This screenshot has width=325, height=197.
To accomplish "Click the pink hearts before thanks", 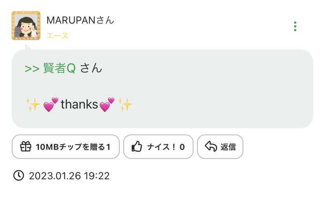I will click(x=51, y=105).
